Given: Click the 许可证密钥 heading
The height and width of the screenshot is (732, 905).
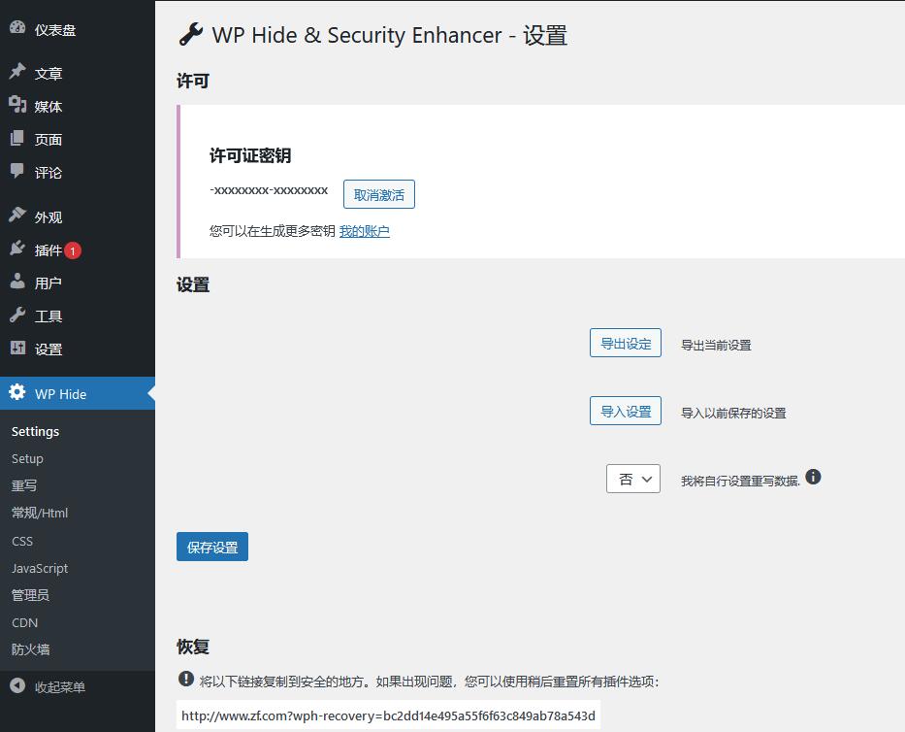Looking at the screenshot, I should coord(250,155).
